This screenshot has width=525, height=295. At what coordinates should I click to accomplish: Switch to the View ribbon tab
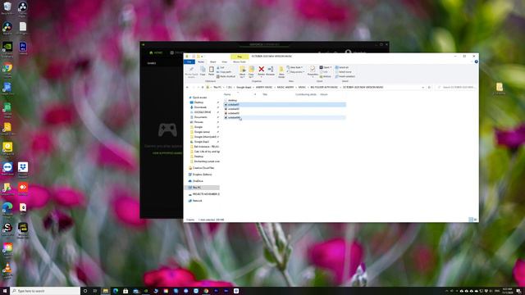pos(224,62)
